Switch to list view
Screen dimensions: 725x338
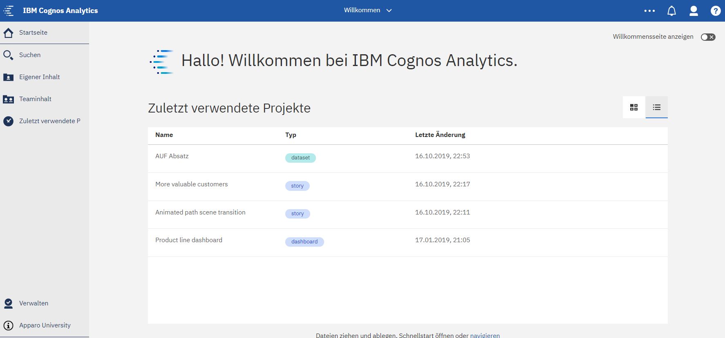point(657,107)
